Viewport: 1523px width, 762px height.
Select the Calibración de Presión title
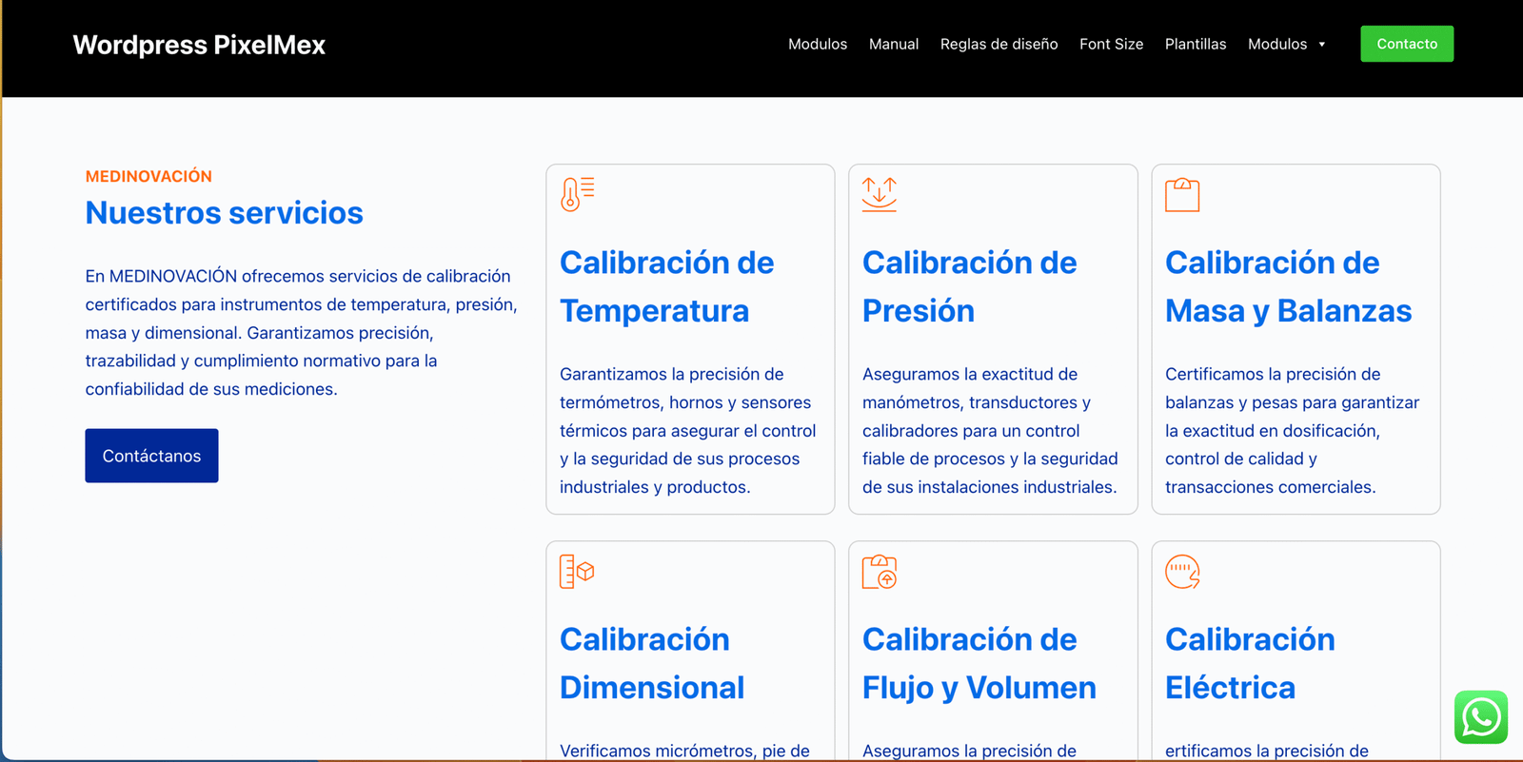coord(969,286)
